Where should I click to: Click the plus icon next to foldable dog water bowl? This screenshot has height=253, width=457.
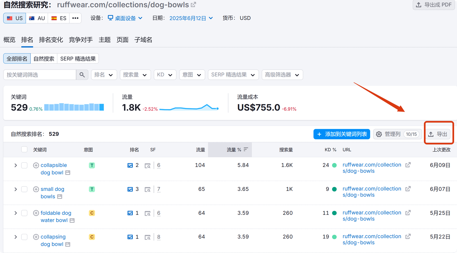(x=36, y=213)
